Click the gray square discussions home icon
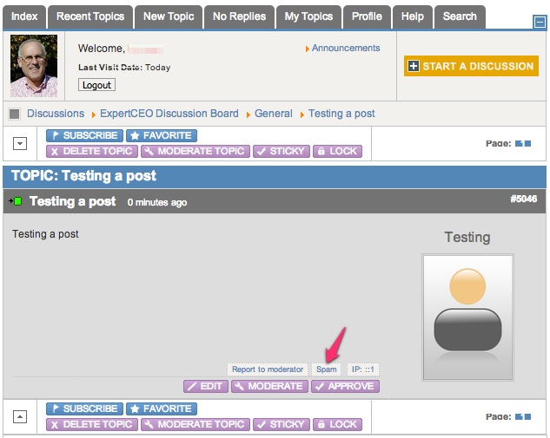 pyautogui.click(x=15, y=114)
